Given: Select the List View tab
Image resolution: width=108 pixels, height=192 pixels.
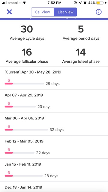Looking at the screenshot, I should click(65, 12).
